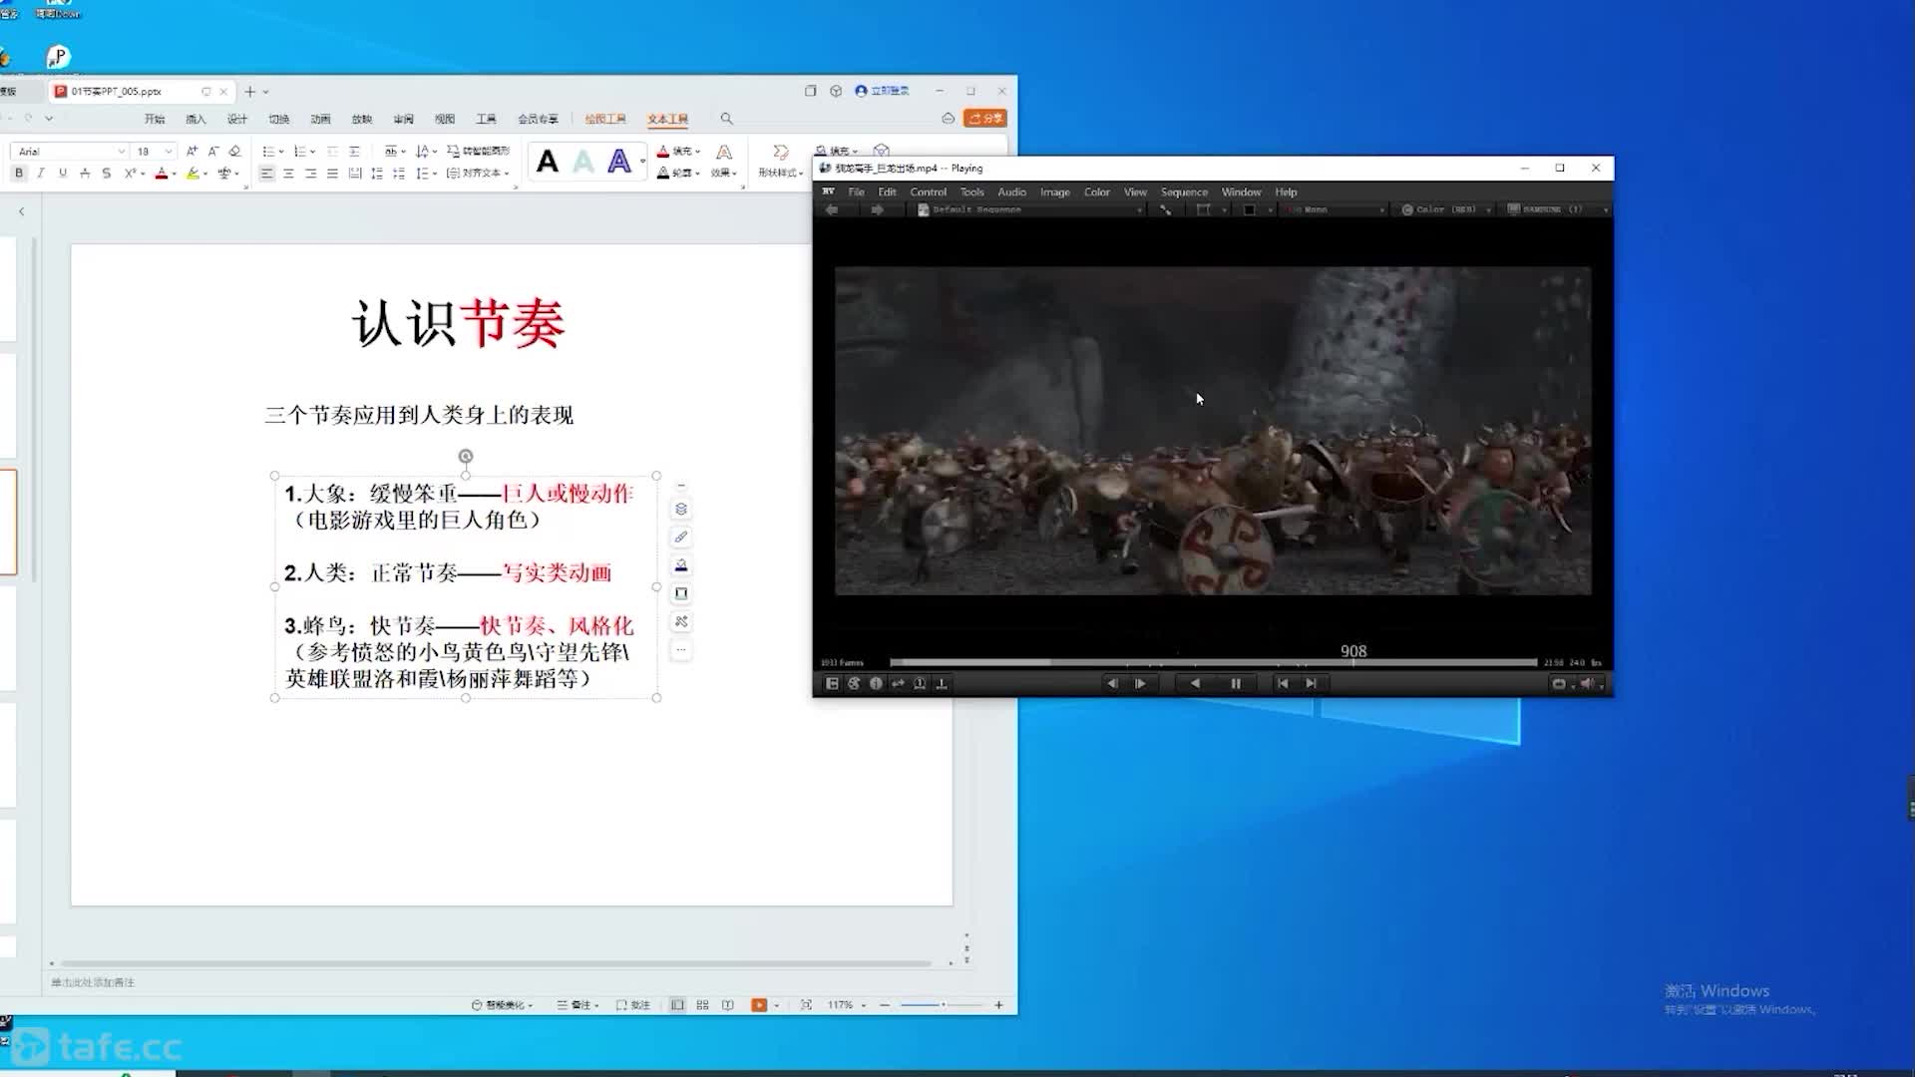Open the 文本工具 ribbon tab

point(667,119)
